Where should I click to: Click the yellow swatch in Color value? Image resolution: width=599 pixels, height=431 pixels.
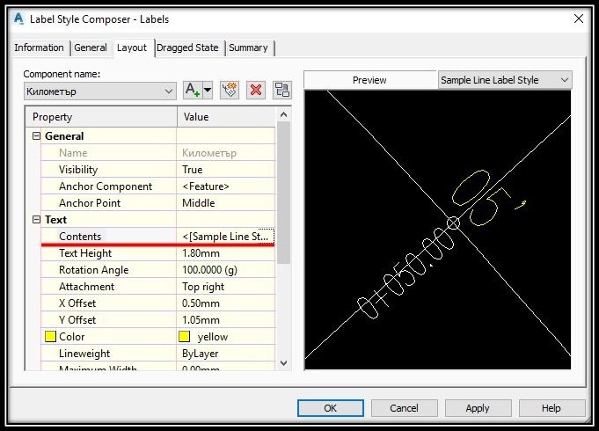click(x=184, y=337)
